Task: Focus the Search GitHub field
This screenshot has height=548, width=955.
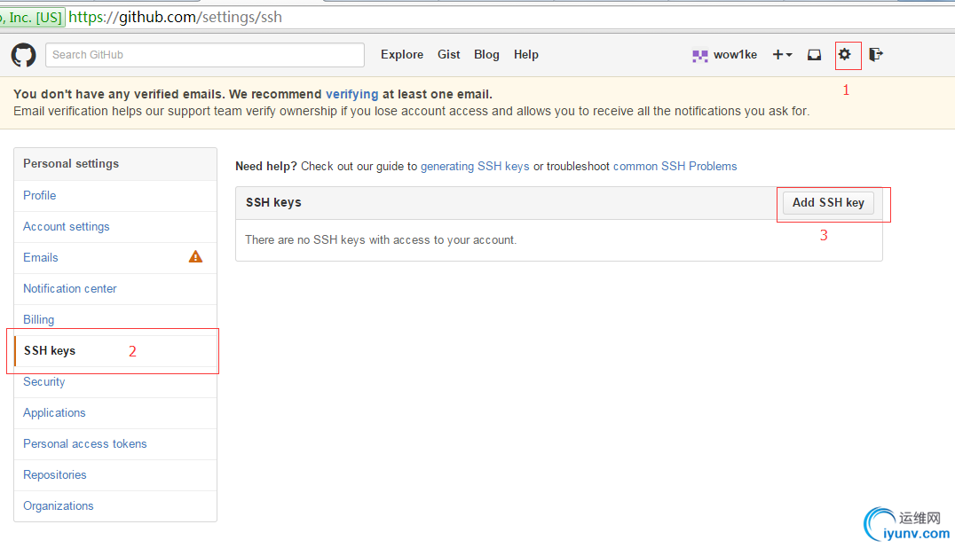Action: point(205,55)
